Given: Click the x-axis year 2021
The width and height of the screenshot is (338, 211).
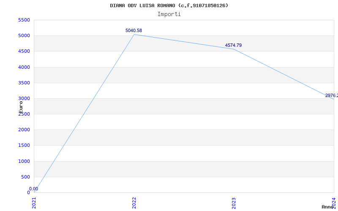Looking at the screenshot, I should 34,203.
